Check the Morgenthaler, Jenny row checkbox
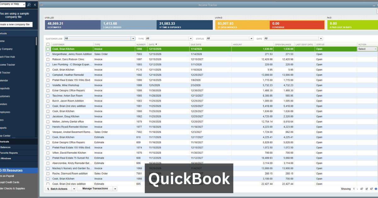378x198 pixels. point(48,54)
